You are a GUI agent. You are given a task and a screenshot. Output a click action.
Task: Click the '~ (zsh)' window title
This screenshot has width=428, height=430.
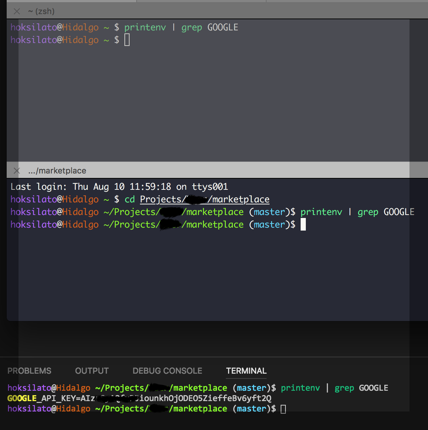click(41, 11)
